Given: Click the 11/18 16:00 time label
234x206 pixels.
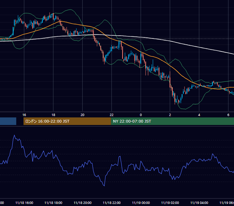Looking at the screenshot, I should 24,203.
